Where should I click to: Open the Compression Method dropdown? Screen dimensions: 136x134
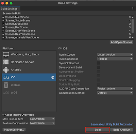pos(115,93)
